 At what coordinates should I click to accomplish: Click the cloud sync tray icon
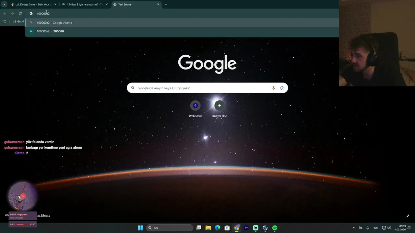click(x=361, y=228)
